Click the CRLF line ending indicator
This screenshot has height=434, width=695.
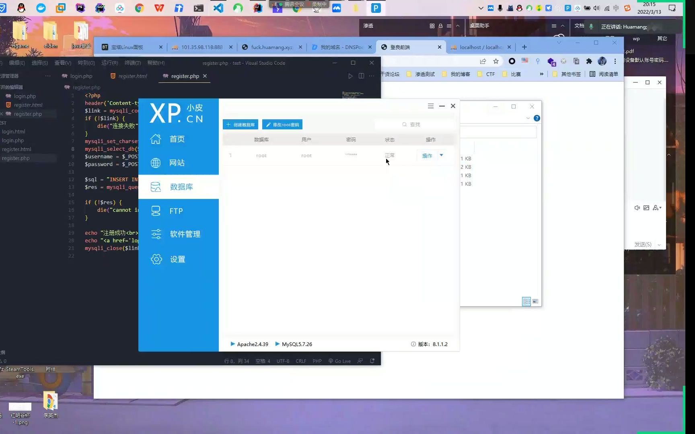coord(301,361)
